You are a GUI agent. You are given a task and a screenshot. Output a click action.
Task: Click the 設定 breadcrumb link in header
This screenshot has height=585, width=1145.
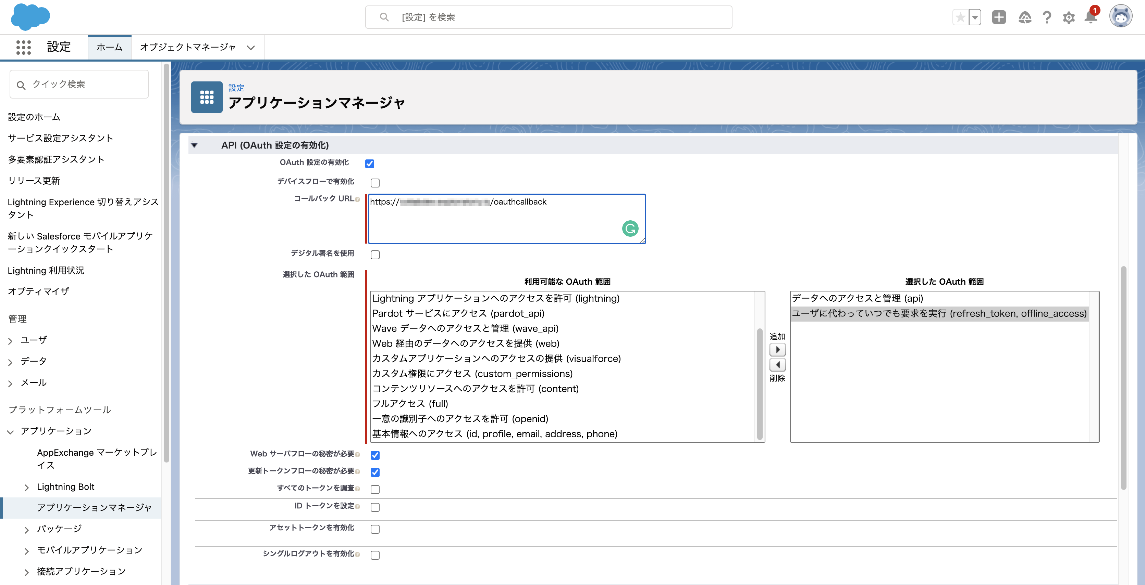236,88
